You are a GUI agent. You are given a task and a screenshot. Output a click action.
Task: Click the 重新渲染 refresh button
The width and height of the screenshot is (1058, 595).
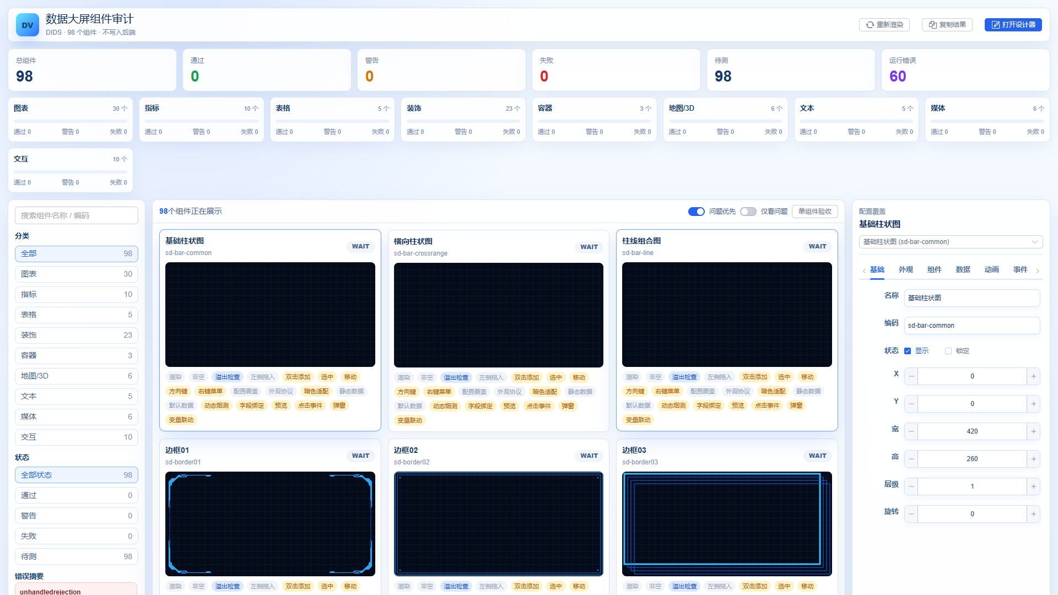click(x=884, y=25)
